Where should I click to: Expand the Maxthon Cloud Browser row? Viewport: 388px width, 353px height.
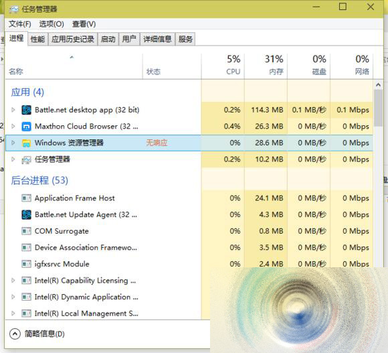13,127
